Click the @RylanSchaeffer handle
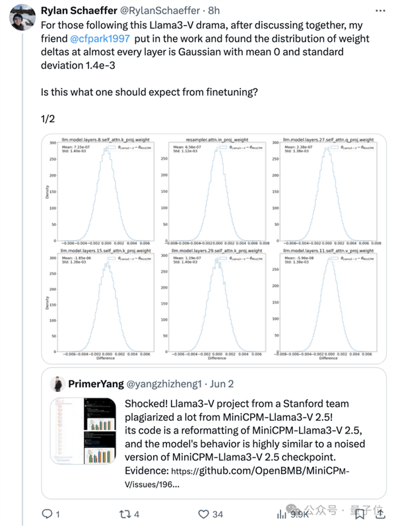 (x=160, y=11)
